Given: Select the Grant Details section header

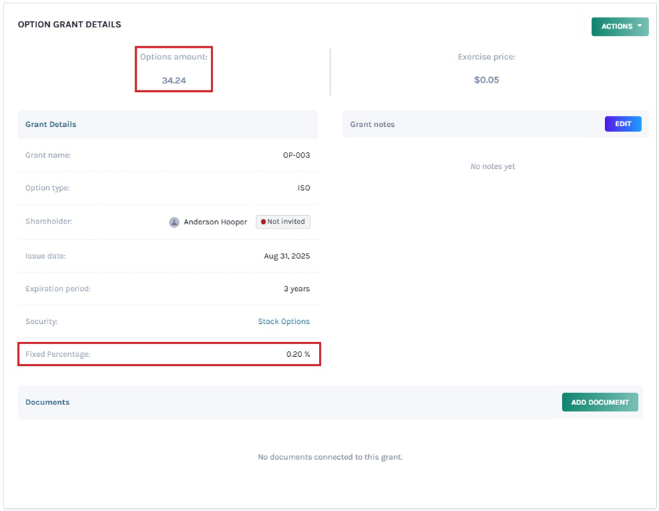Looking at the screenshot, I should coord(50,124).
